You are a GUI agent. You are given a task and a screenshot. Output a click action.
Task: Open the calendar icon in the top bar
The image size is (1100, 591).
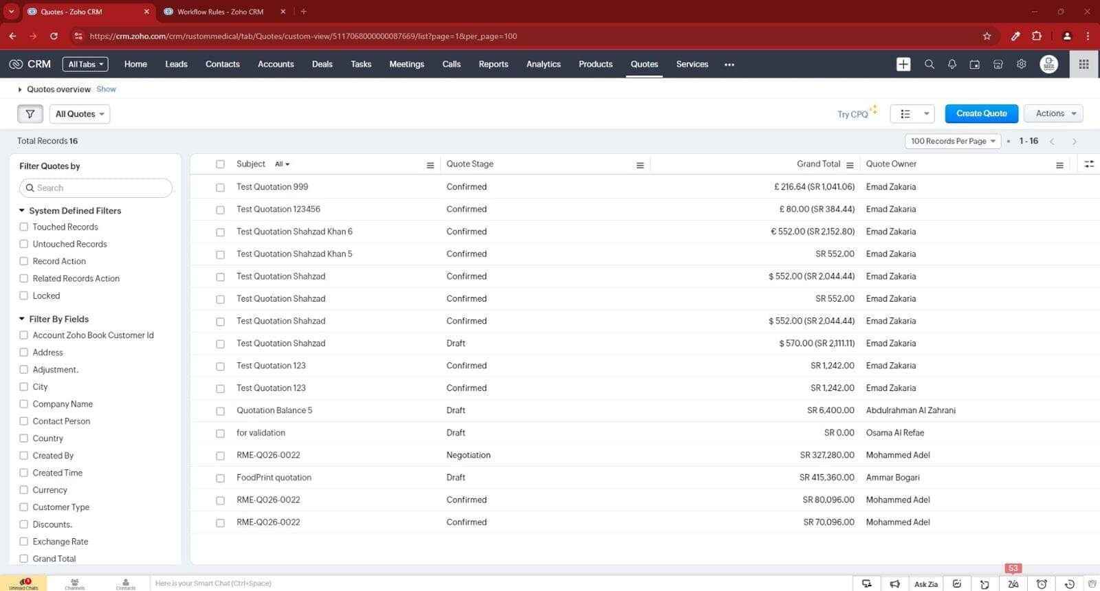pyautogui.click(x=975, y=64)
